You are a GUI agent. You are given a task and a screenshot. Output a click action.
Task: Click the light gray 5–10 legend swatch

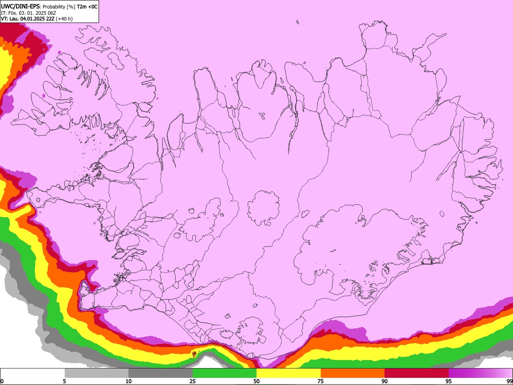coord(96,373)
